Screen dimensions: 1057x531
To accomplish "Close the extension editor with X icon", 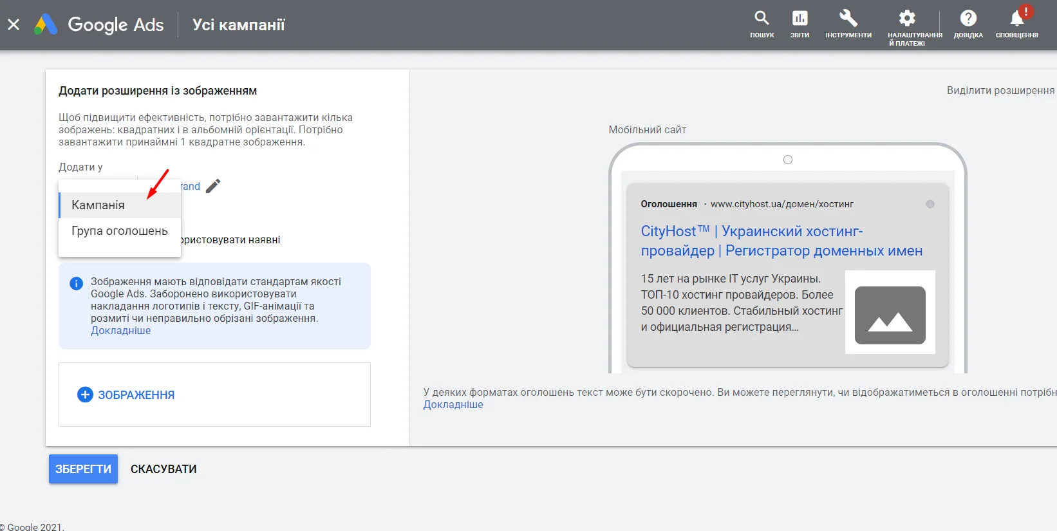I will [x=14, y=24].
